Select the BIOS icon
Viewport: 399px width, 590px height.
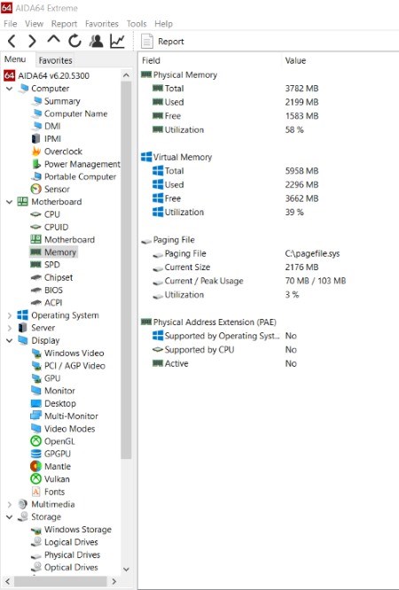(x=35, y=290)
